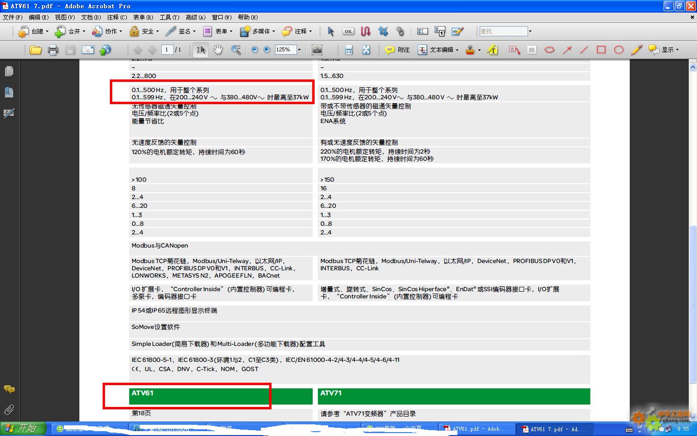Open the 注释 (Comment) toolbar dropdown
The image size is (697, 436).
[297, 31]
